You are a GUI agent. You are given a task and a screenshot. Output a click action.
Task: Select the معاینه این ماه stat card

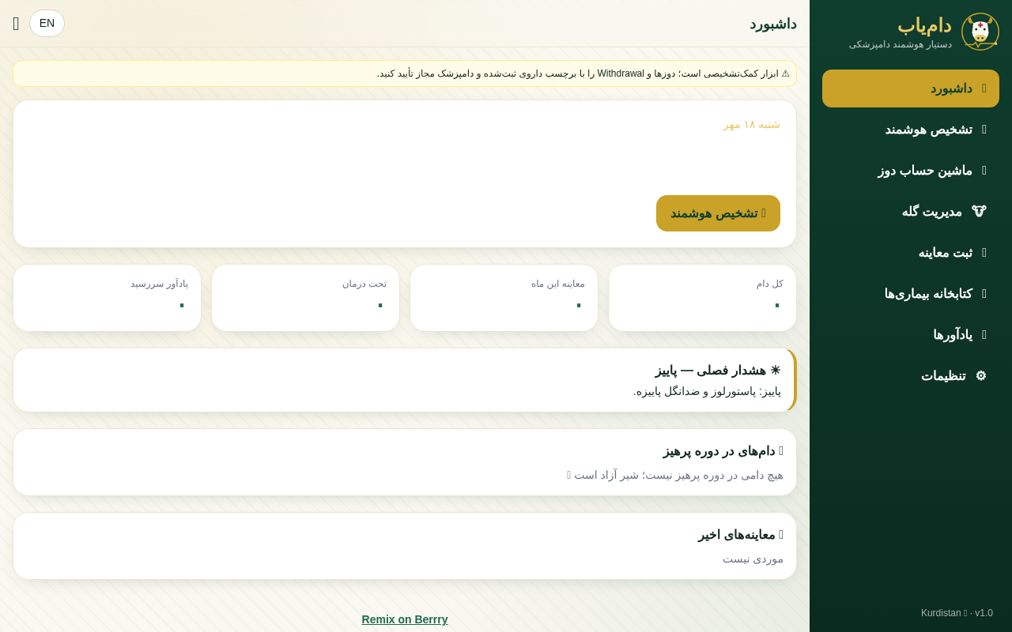pos(504,298)
